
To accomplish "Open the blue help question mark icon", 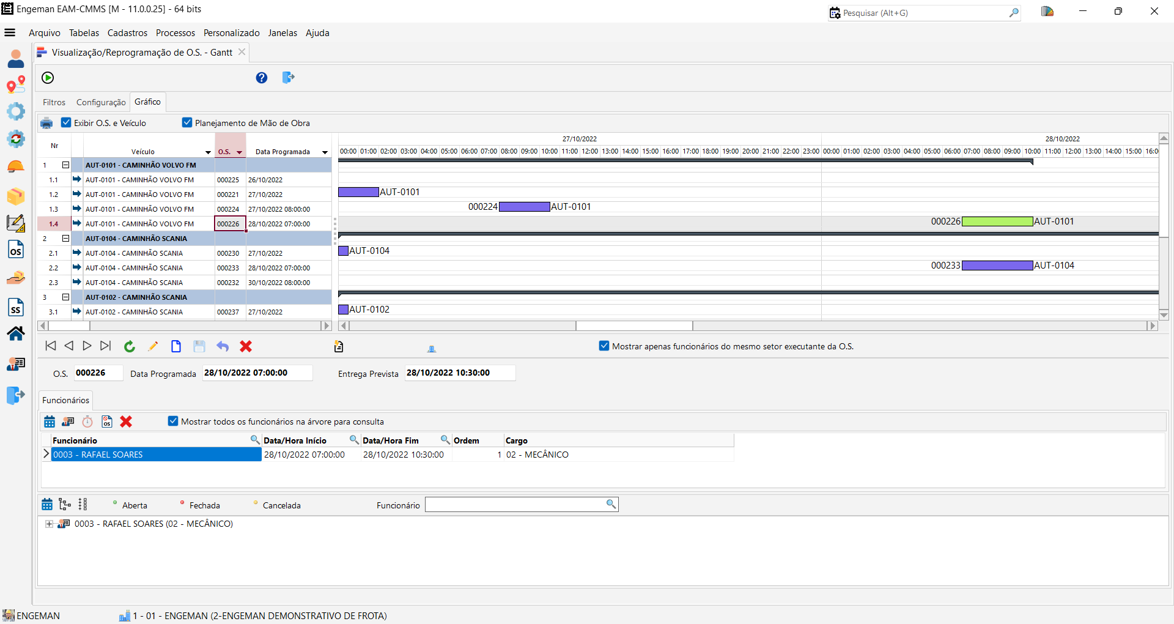I will click(x=262, y=78).
